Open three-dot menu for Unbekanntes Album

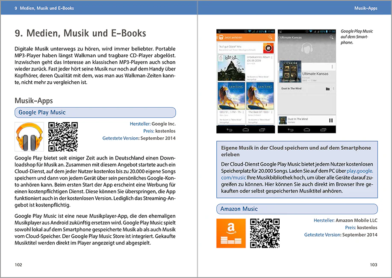click(x=272, y=58)
